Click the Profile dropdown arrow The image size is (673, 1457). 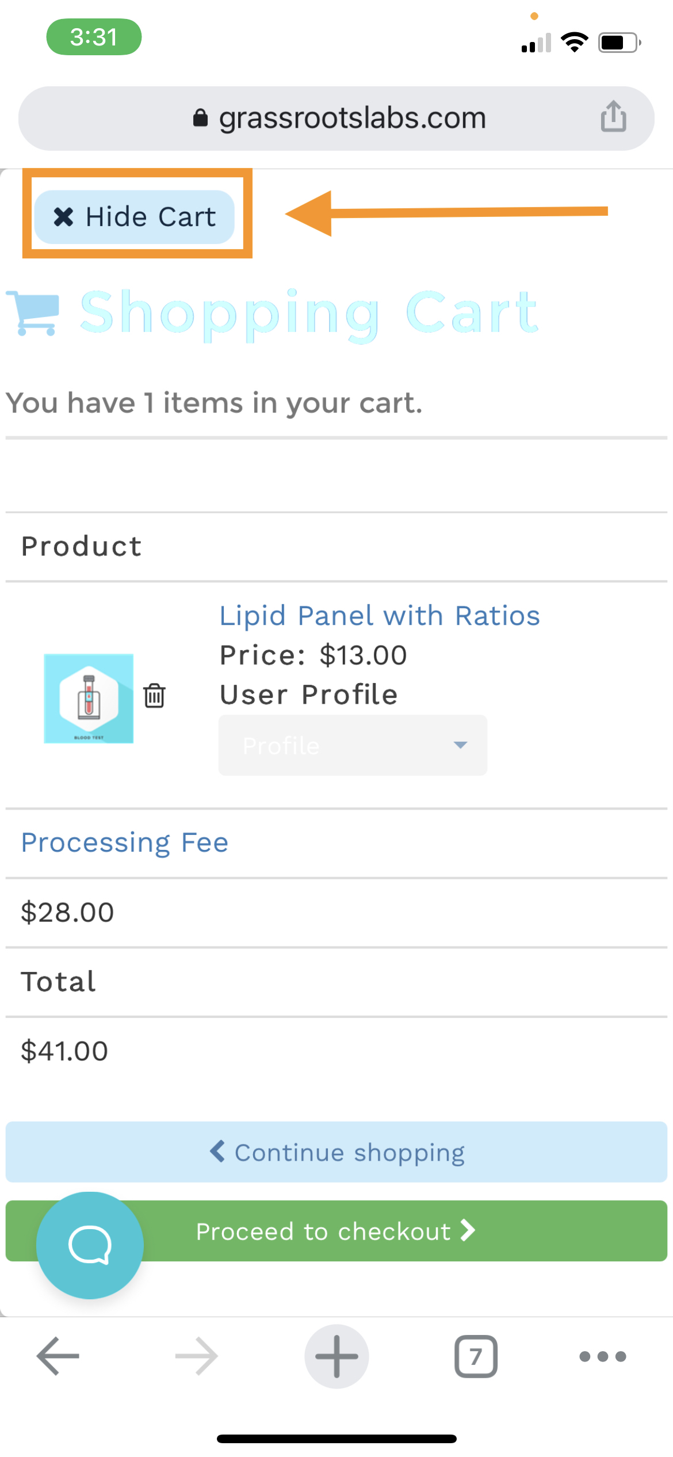[460, 745]
